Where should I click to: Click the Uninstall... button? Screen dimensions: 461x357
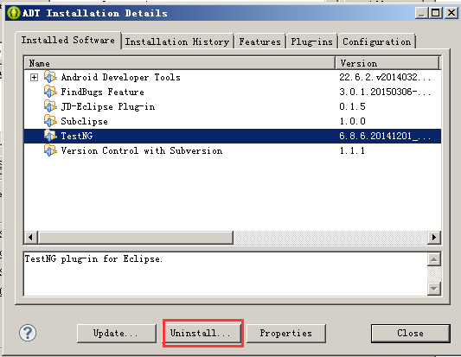tap(202, 333)
